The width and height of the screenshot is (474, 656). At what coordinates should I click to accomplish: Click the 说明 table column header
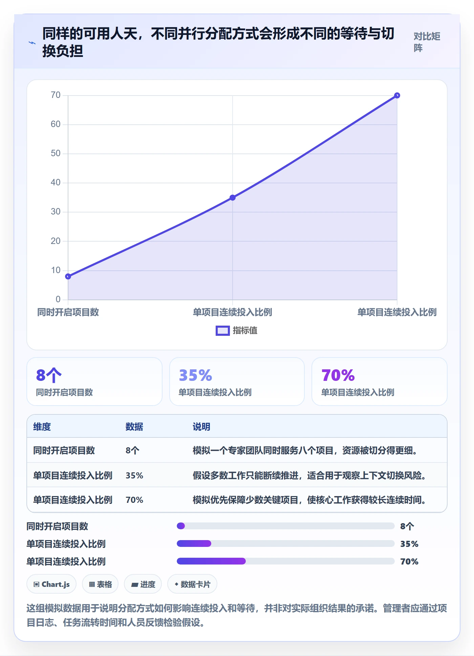pyautogui.click(x=201, y=427)
